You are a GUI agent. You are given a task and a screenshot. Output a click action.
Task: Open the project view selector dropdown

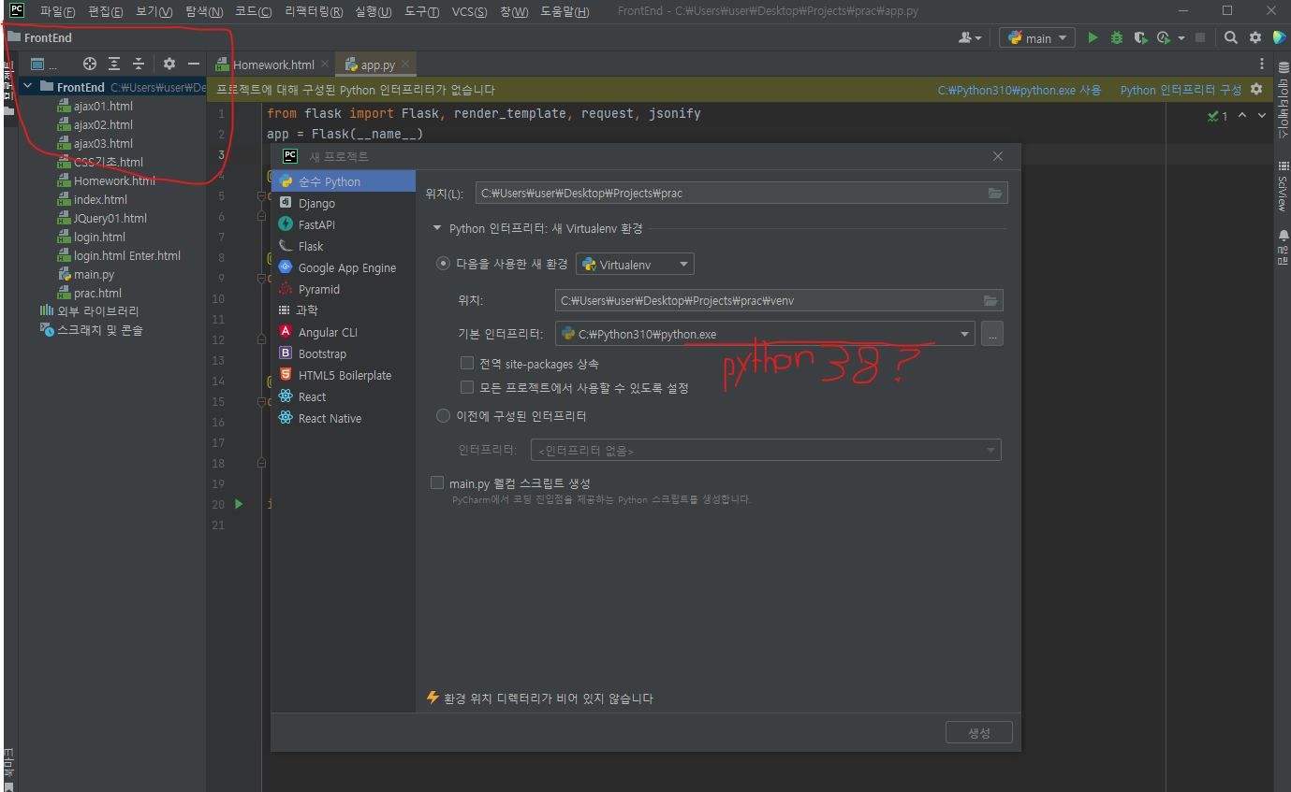(x=44, y=65)
